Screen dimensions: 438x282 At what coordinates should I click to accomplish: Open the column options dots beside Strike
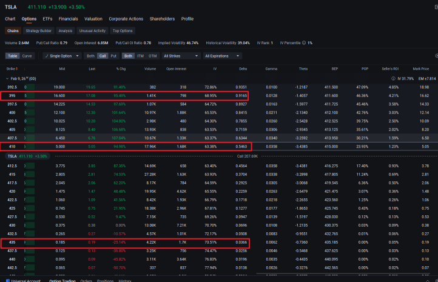tap(25, 69)
